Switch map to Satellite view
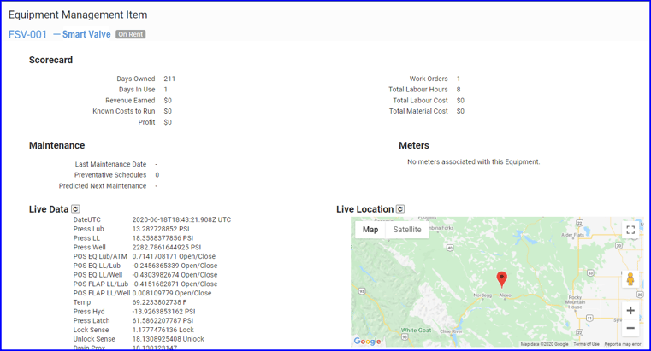Screen dimensions: 651x351 pos(407,230)
